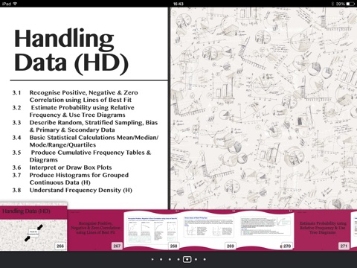Viewport: 357px width, 268px height.
Task: Tap the 39% battery percentage text
Action: tap(341, 4)
